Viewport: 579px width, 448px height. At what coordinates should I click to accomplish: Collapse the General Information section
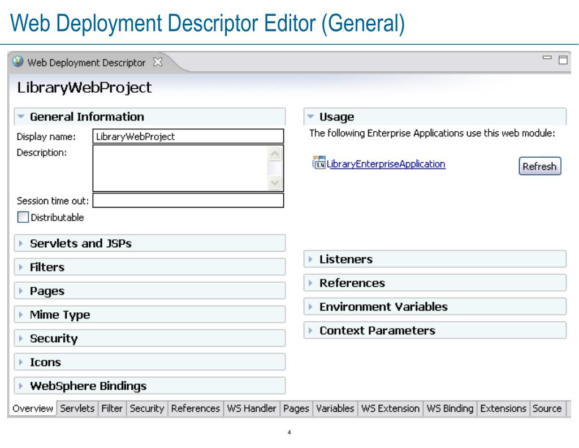21,117
